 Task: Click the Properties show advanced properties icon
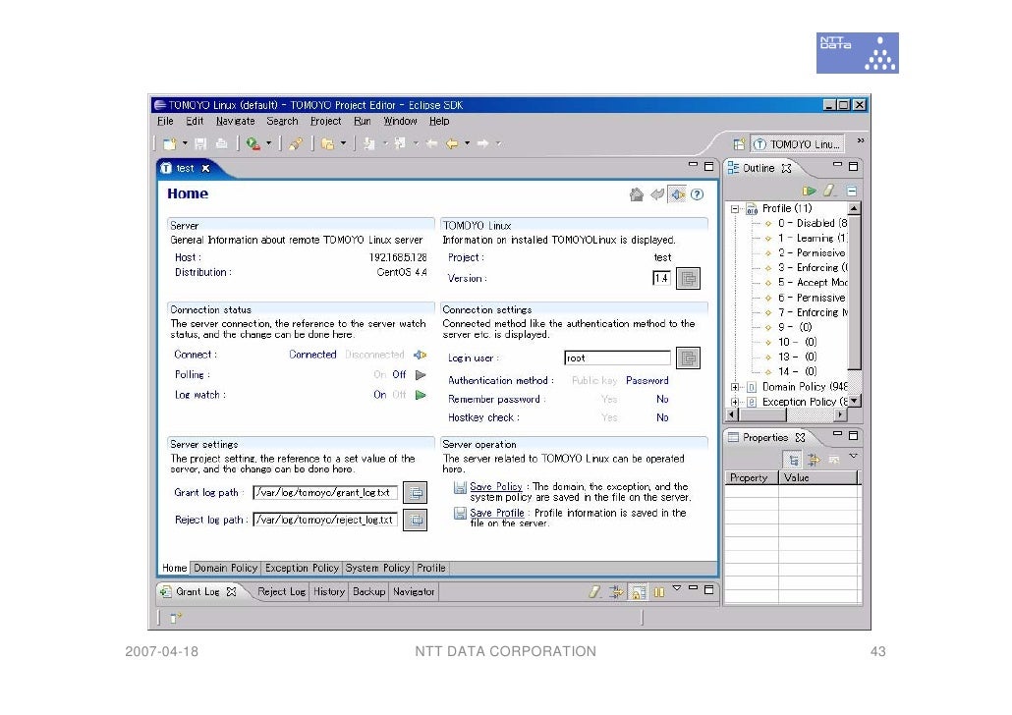[814, 460]
